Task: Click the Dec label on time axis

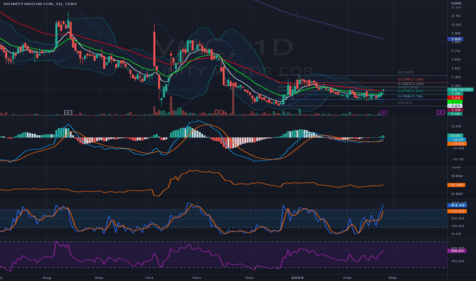Action: pos(249,277)
